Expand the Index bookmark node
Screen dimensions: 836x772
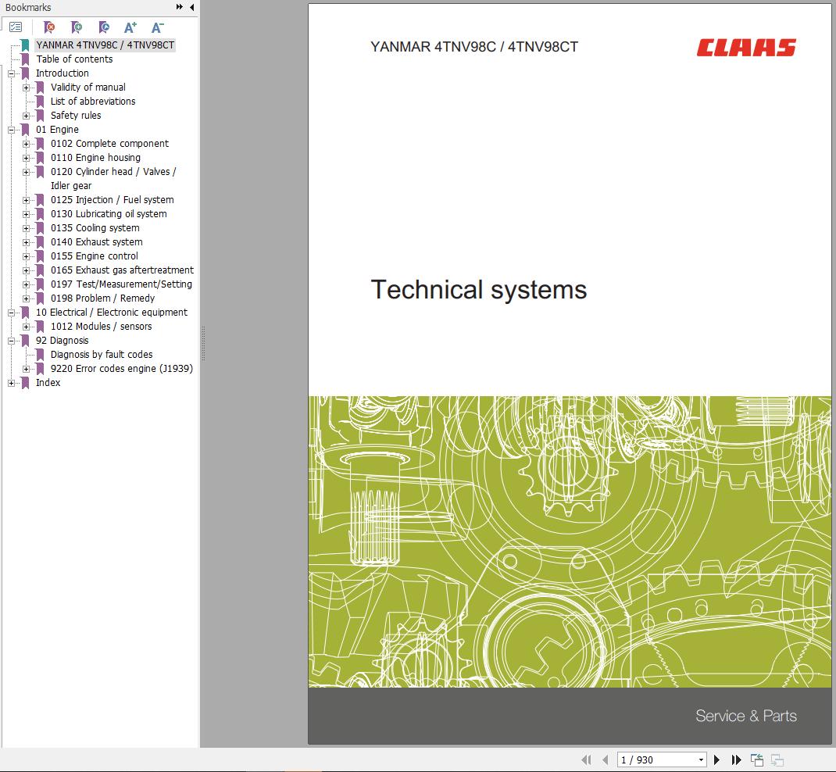coord(11,383)
